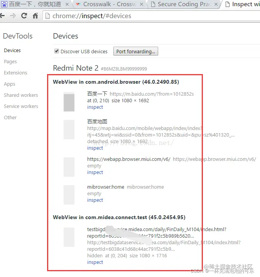The height and width of the screenshot is (277, 260).
Task: Switch to Secure Coding Practices tab
Action: 184,4
